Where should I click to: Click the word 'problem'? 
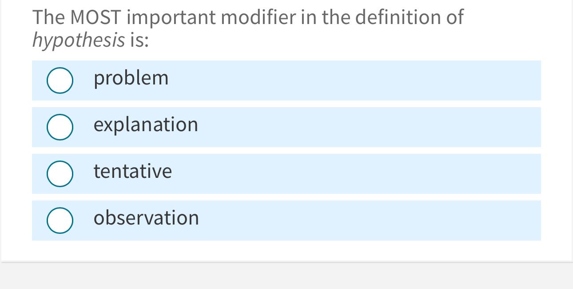(131, 78)
